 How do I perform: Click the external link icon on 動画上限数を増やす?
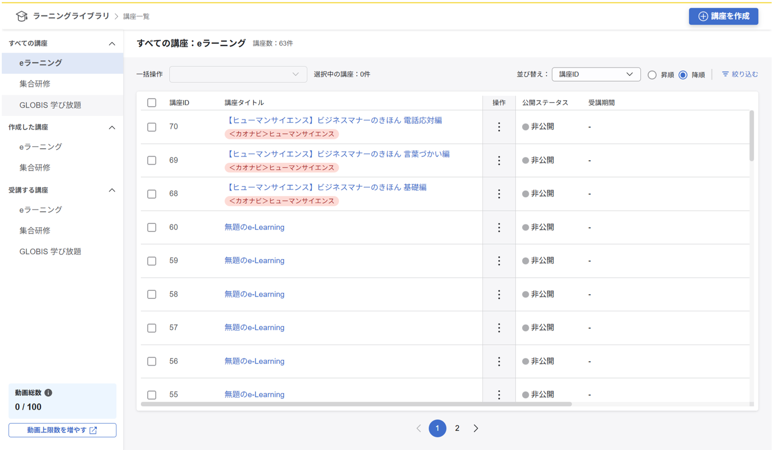coord(93,430)
